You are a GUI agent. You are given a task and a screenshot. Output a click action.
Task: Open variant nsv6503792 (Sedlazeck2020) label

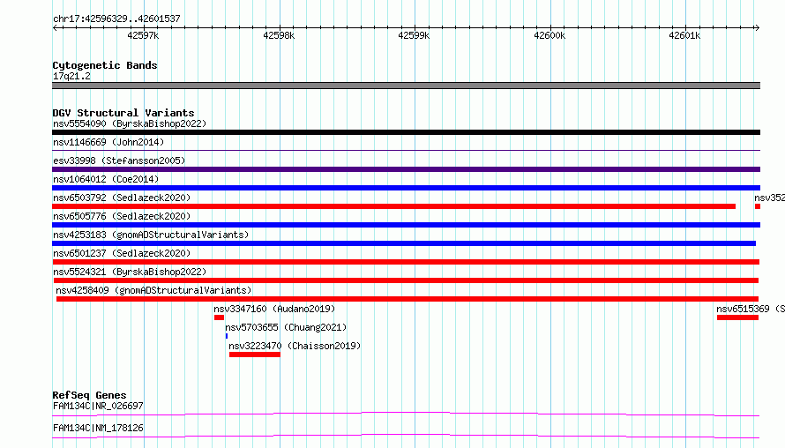coord(122,198)
